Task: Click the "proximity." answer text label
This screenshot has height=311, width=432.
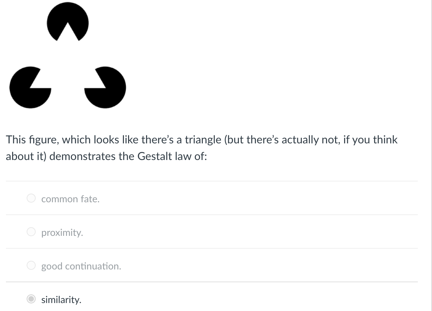Action: [62, 232]
